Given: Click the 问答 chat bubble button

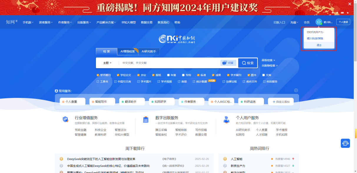Looking at the screenshot, I should pyautogui.click(x=228, y=63).
